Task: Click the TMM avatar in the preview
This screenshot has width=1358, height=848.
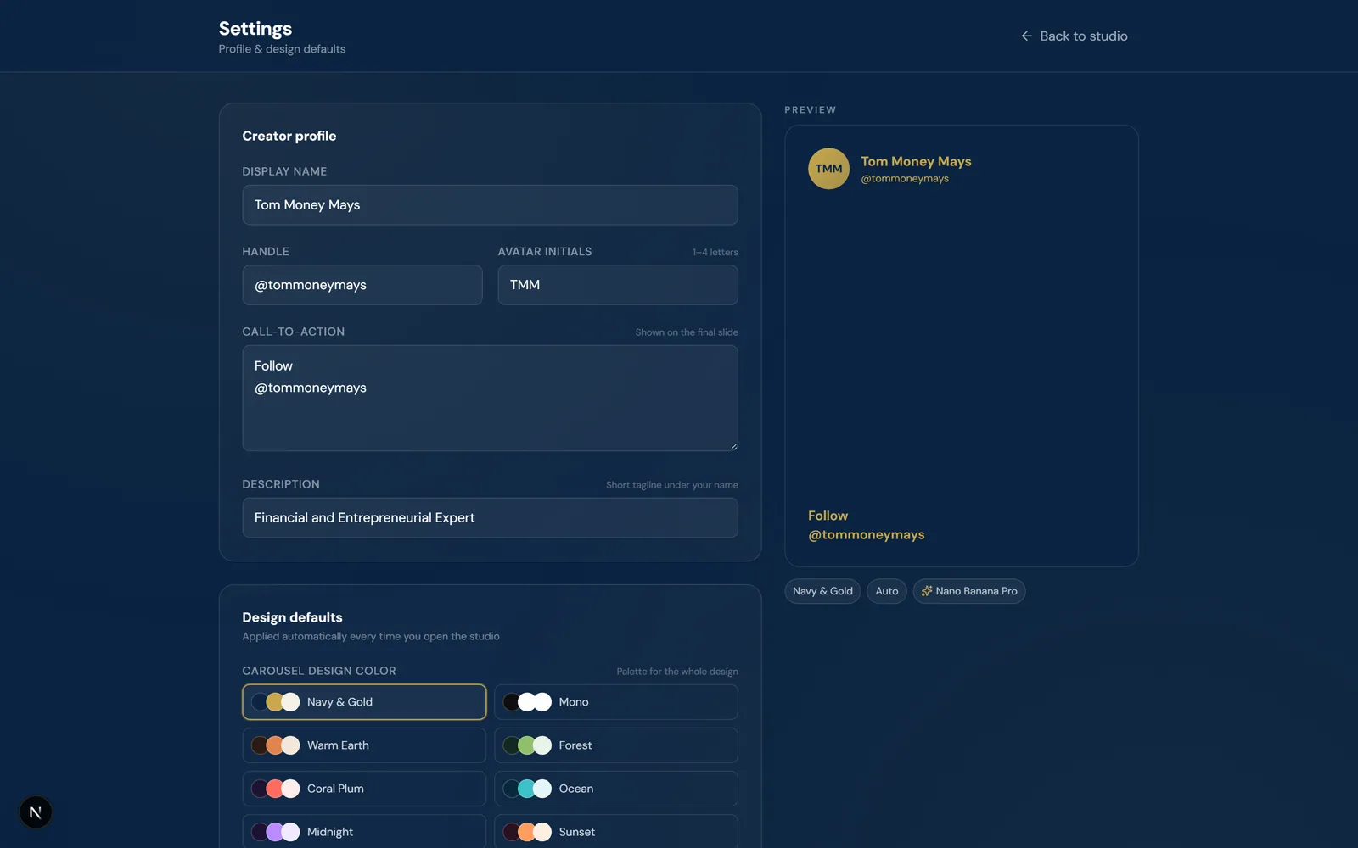Action: [x=828, y=169]
